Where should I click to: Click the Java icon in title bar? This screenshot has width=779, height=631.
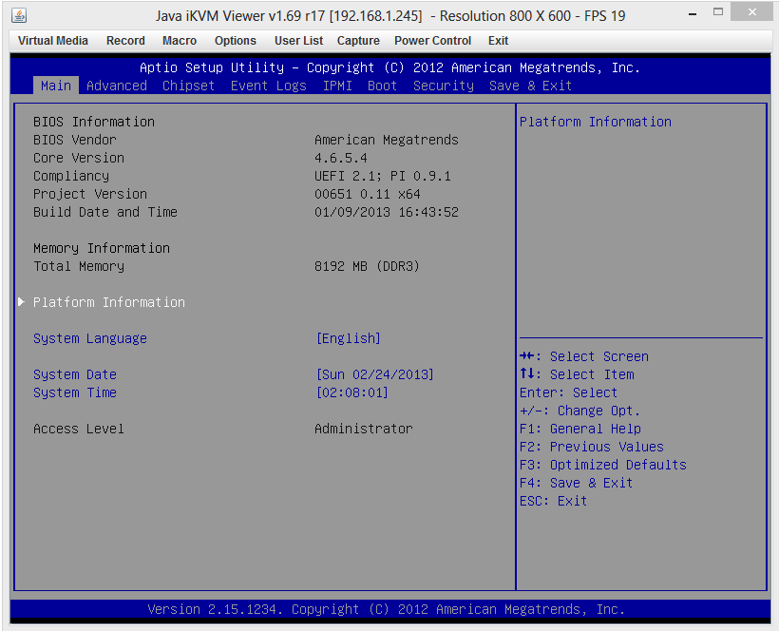(x=19, y=15)
